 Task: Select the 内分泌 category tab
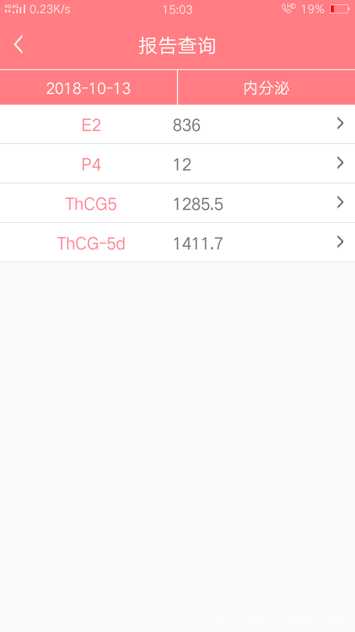coord(266,88)
